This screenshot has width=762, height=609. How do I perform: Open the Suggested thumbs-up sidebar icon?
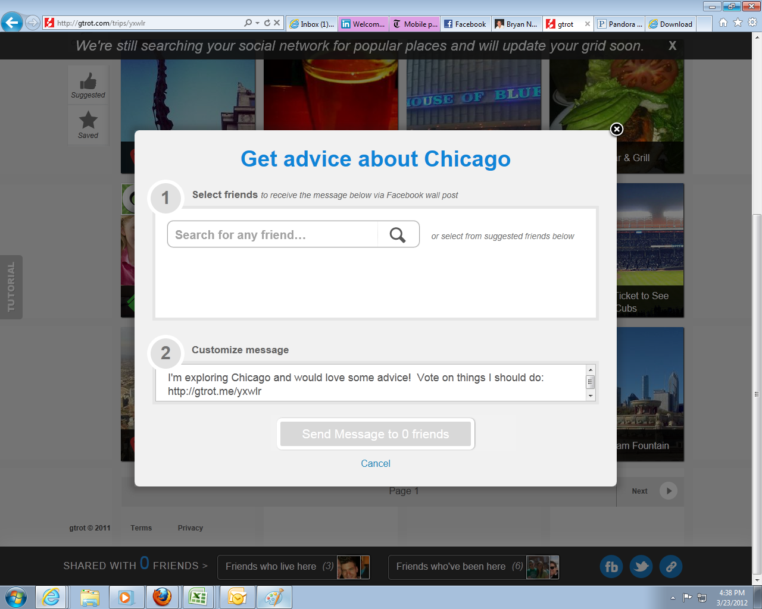(88, 85)
